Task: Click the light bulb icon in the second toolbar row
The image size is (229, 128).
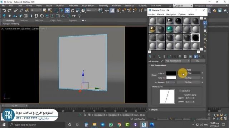Action: tap(79, 16)
